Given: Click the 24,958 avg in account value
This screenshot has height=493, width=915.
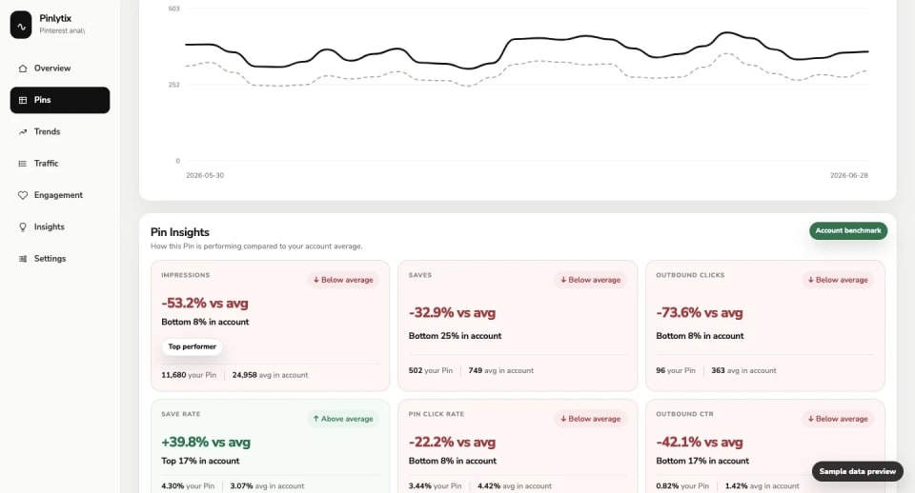Looking at the screenshot, I should tap(270, 375).
